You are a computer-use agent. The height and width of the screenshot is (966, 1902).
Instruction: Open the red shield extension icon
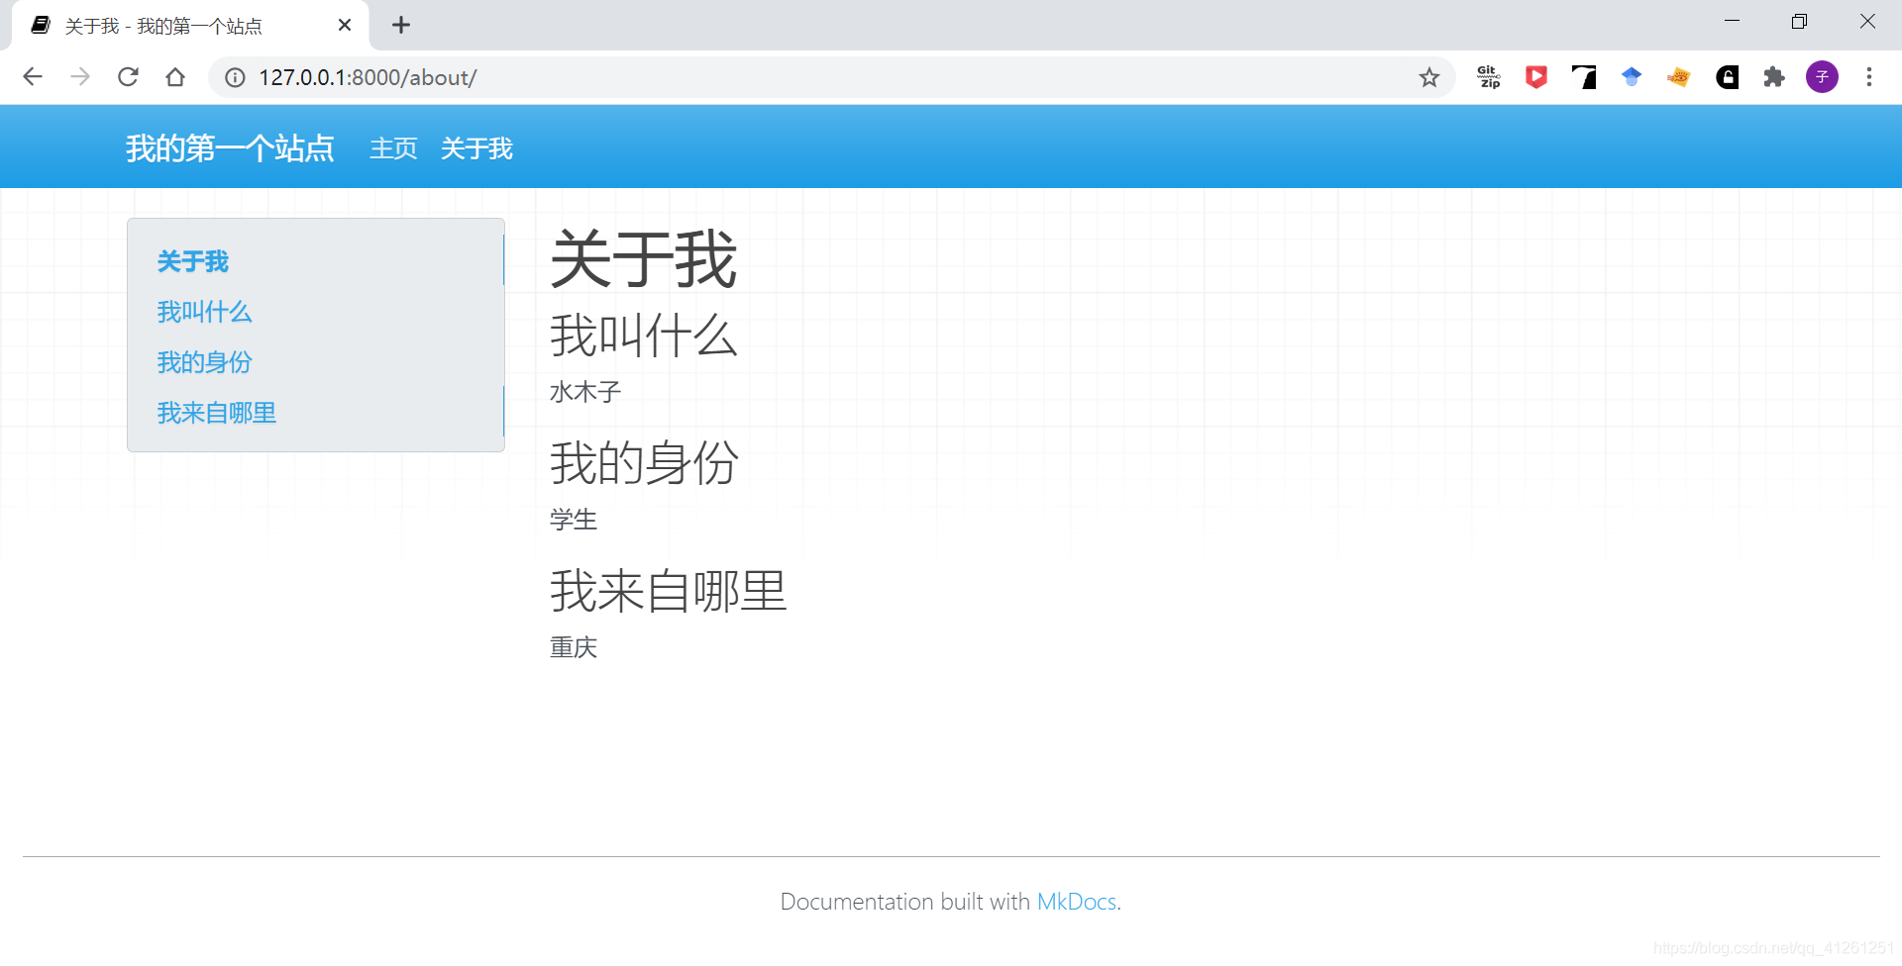pyautogui.click(x=1536, y=77)
